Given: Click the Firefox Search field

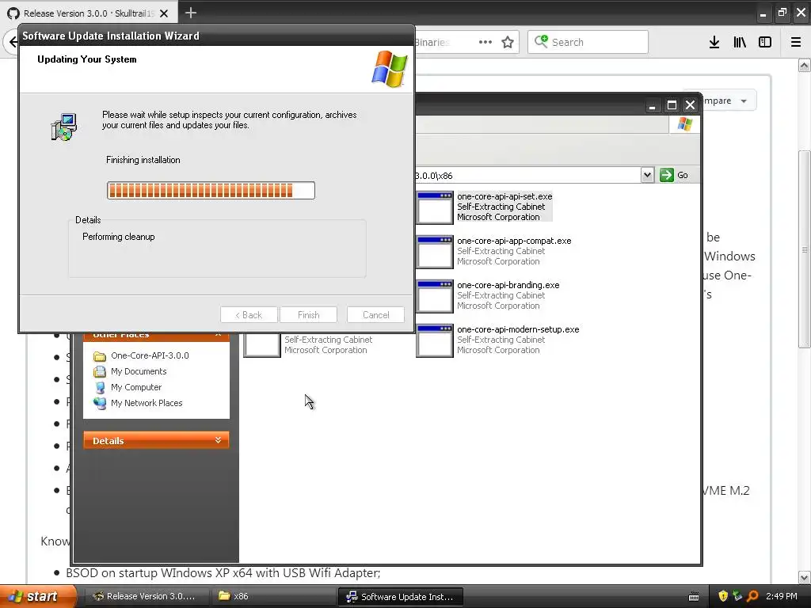Looking at the screenshot, I should [588, 42].
